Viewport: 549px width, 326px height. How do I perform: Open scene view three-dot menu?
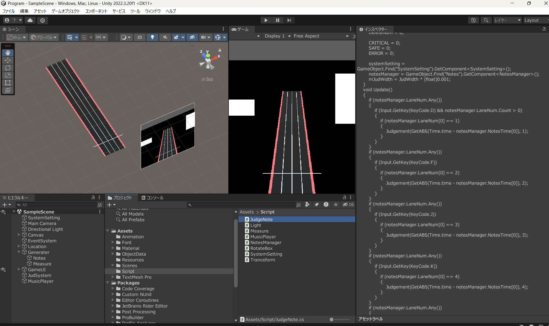coord(223,29)
